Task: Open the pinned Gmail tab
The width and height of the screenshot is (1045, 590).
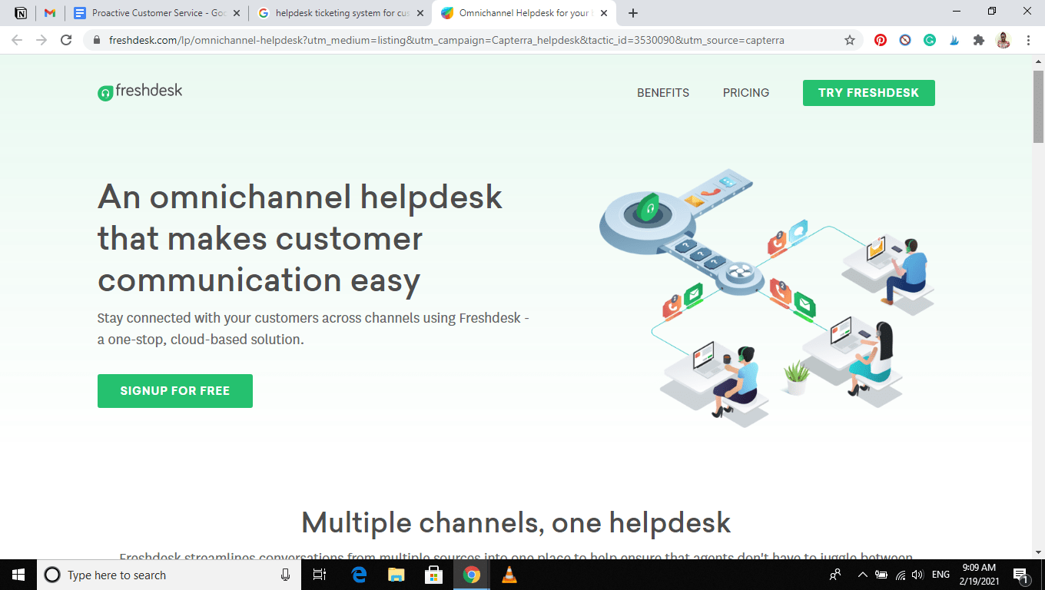Action: coord(50,13)
